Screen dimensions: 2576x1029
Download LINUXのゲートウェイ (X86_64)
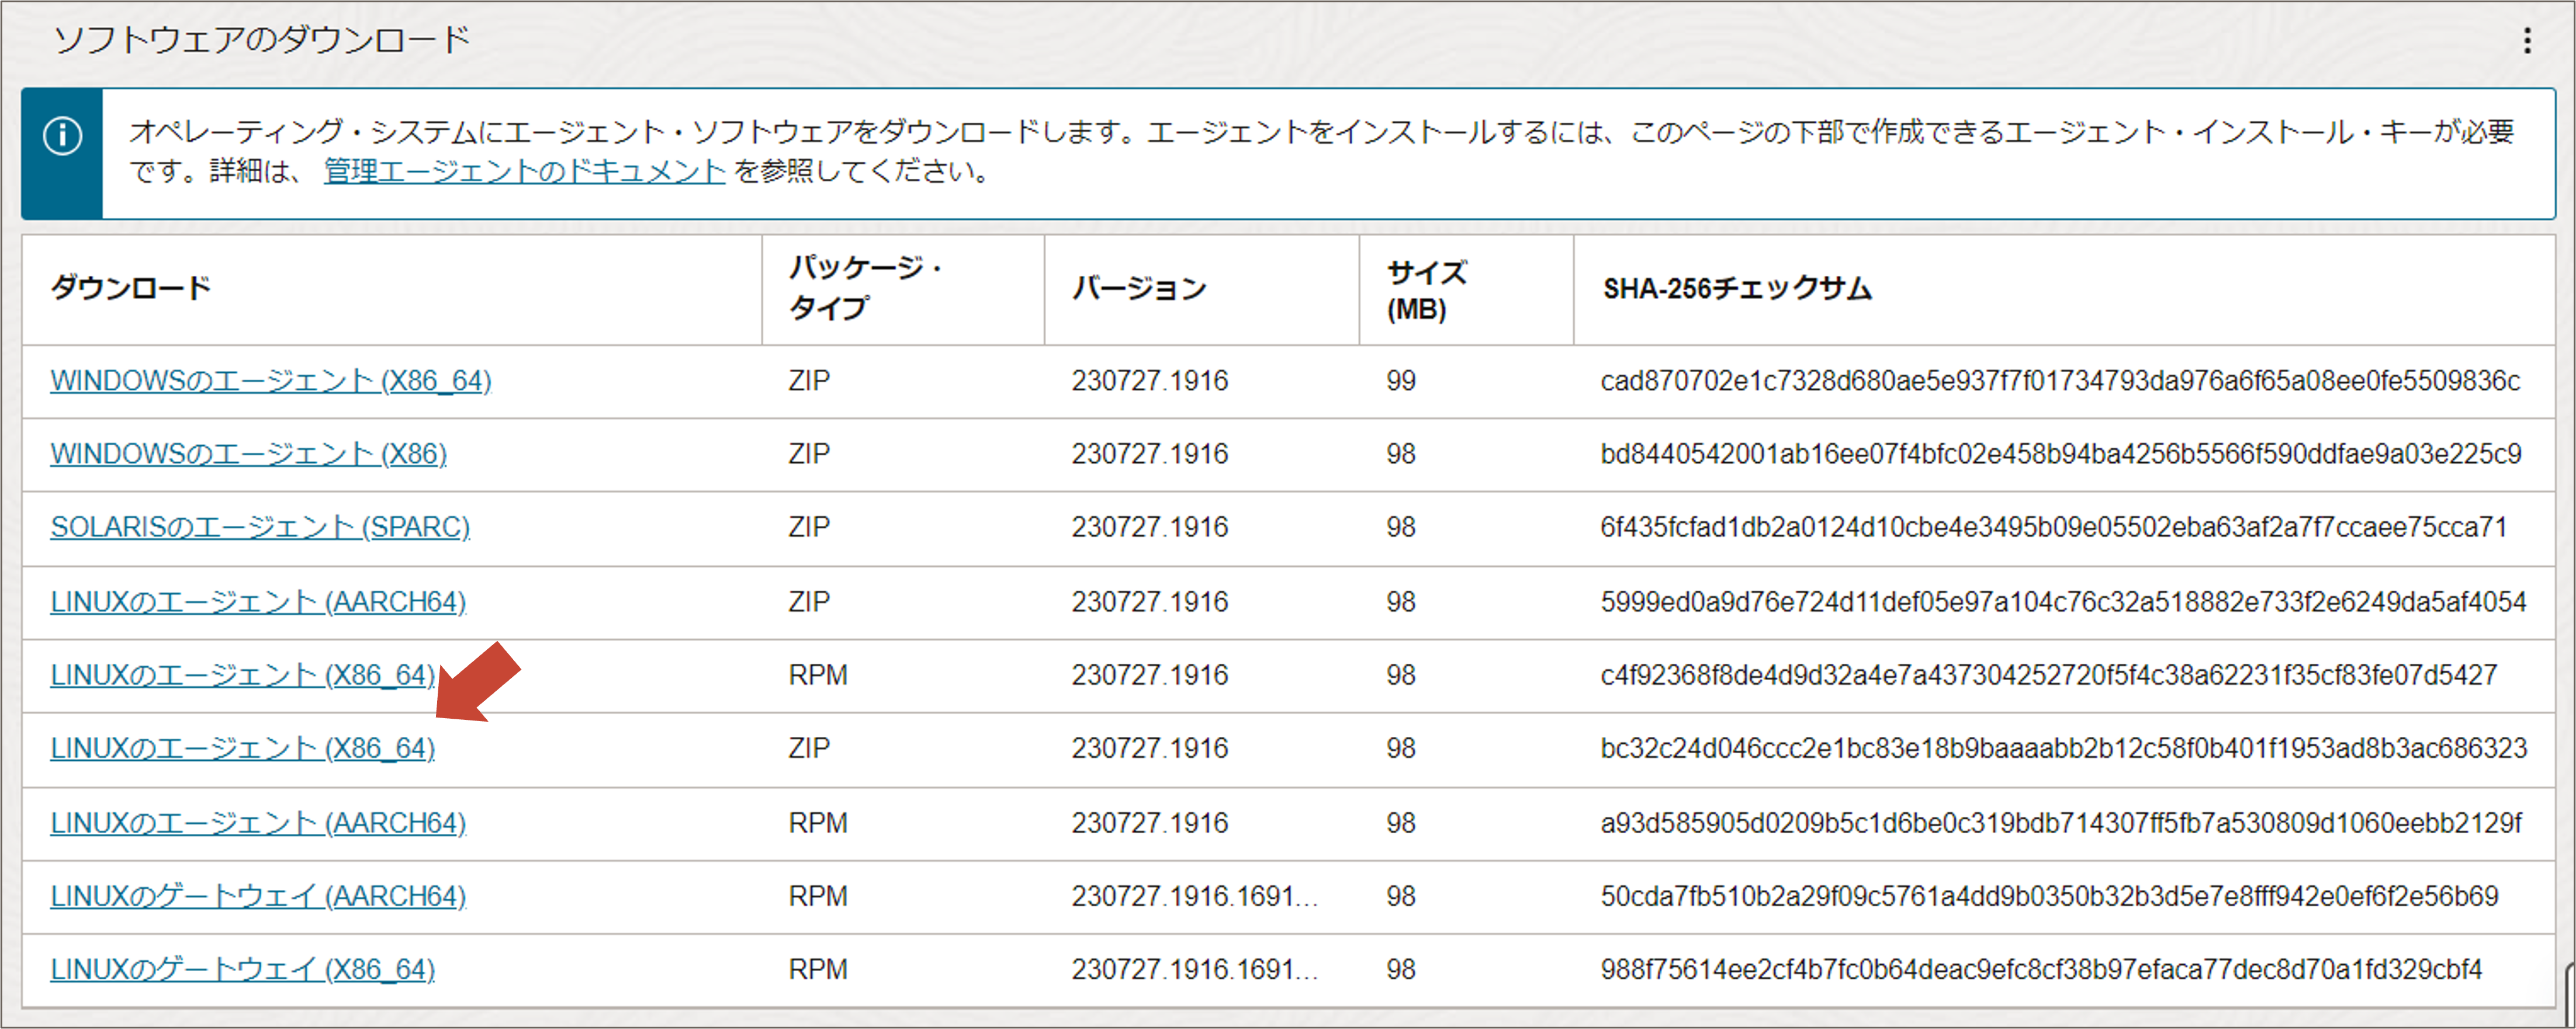pos(242,969)
